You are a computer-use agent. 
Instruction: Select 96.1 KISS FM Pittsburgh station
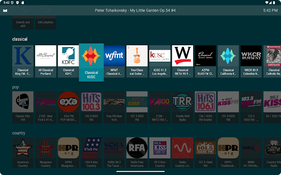[272, 107]
